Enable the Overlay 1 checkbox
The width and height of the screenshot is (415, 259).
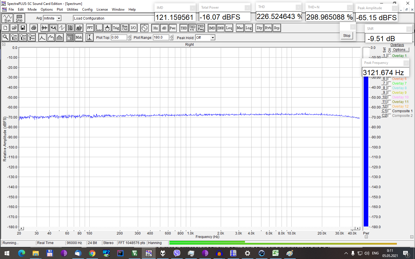tap(390, 56)
